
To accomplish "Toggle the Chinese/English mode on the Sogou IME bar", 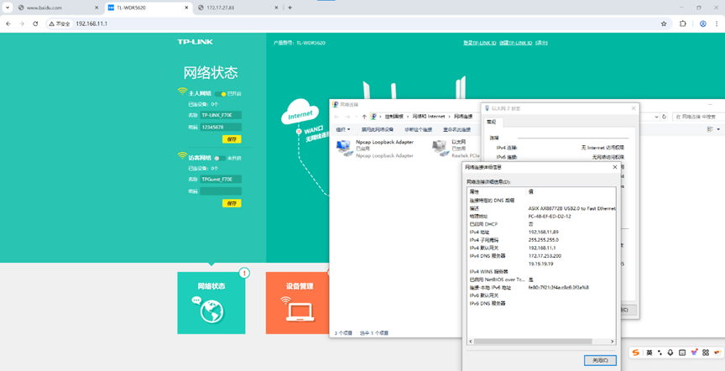I will [649, 353].
